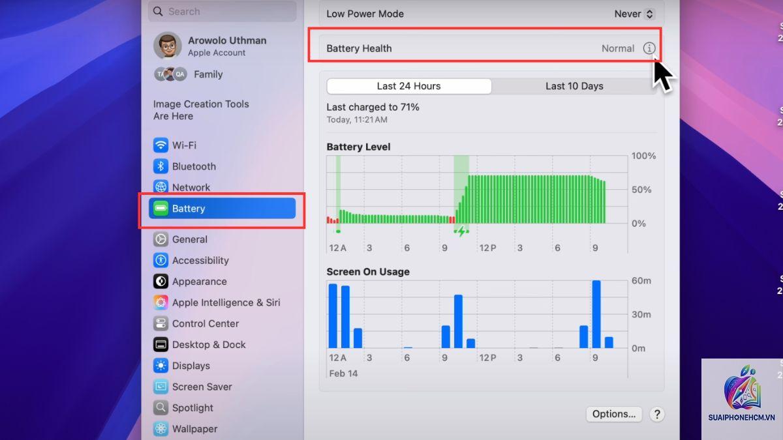Open Apple Intelligence & Siri icon
Image resolution: width=783 pixels, height=440 pixels.
[x=161, y=302]
